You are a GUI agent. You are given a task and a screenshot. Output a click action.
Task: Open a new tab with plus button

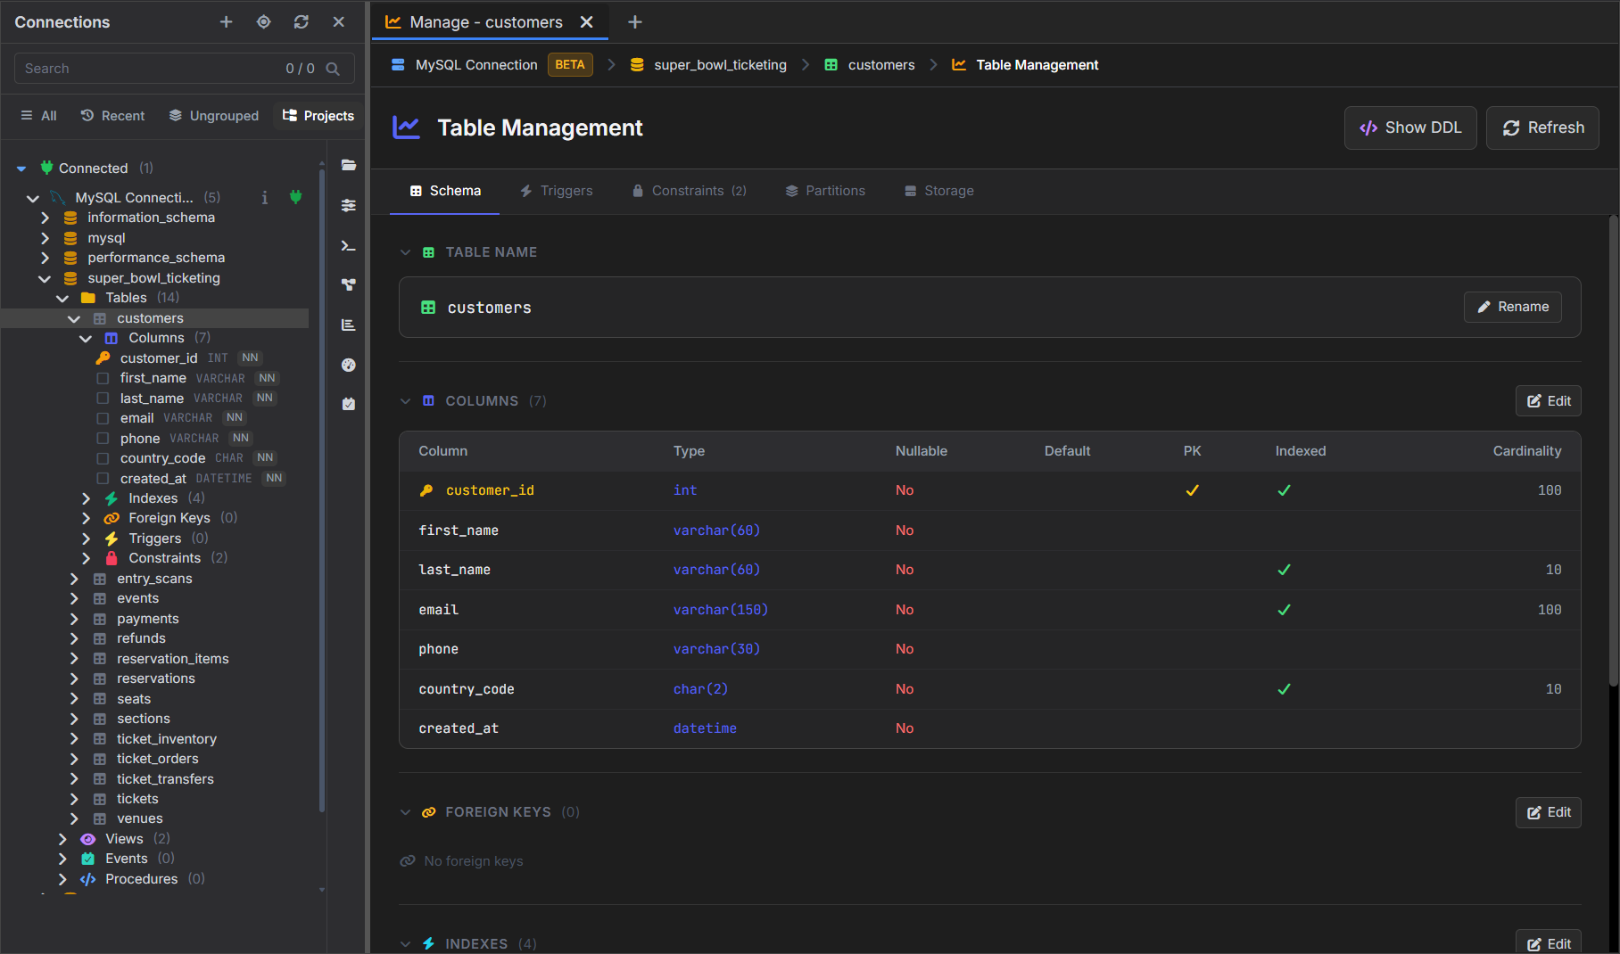click(635, 22)
